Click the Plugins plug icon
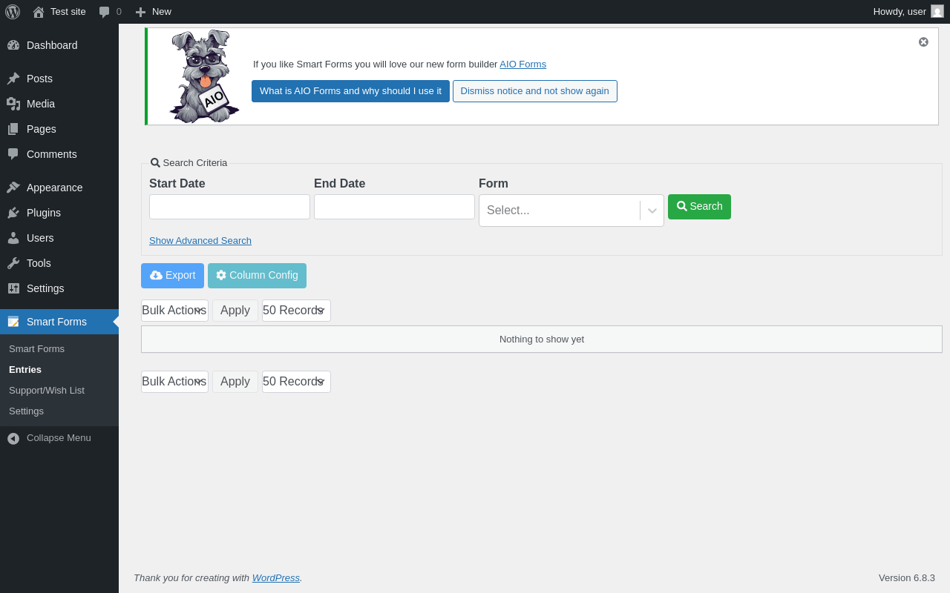Image resolution: width=950 pixels, height=593 pixels. (x=13, y=213)
